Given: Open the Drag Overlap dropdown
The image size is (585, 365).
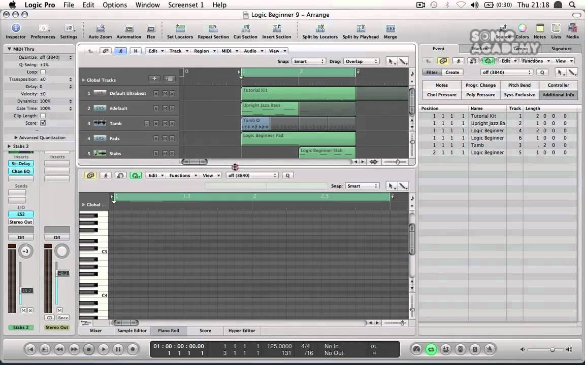Looking at the screenshot, I should point(361,61).
